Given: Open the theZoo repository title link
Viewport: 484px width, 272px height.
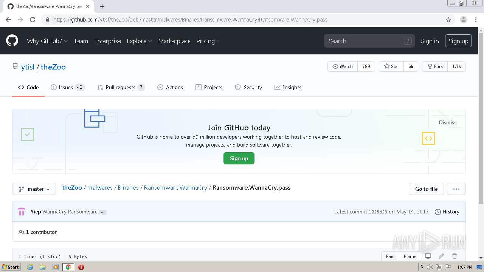Looking at the screenshot, I should point(53,67).
